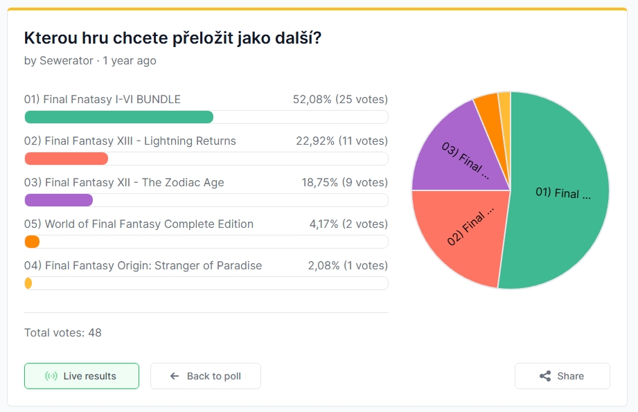638x412 pixels.
Task: Click the live broadcast icon in Live results
Action: click(x=51, y=376)
